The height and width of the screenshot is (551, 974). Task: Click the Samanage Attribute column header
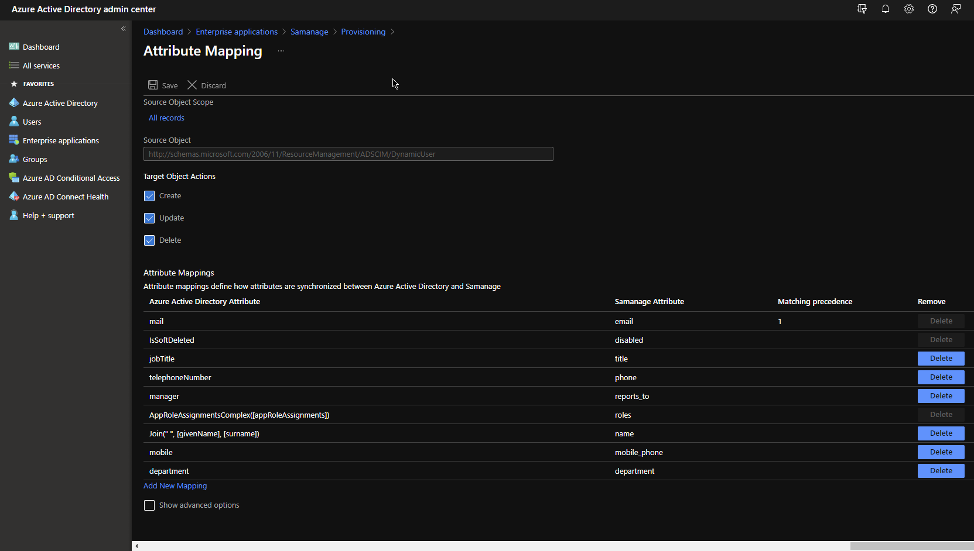(x=649, y=302)
